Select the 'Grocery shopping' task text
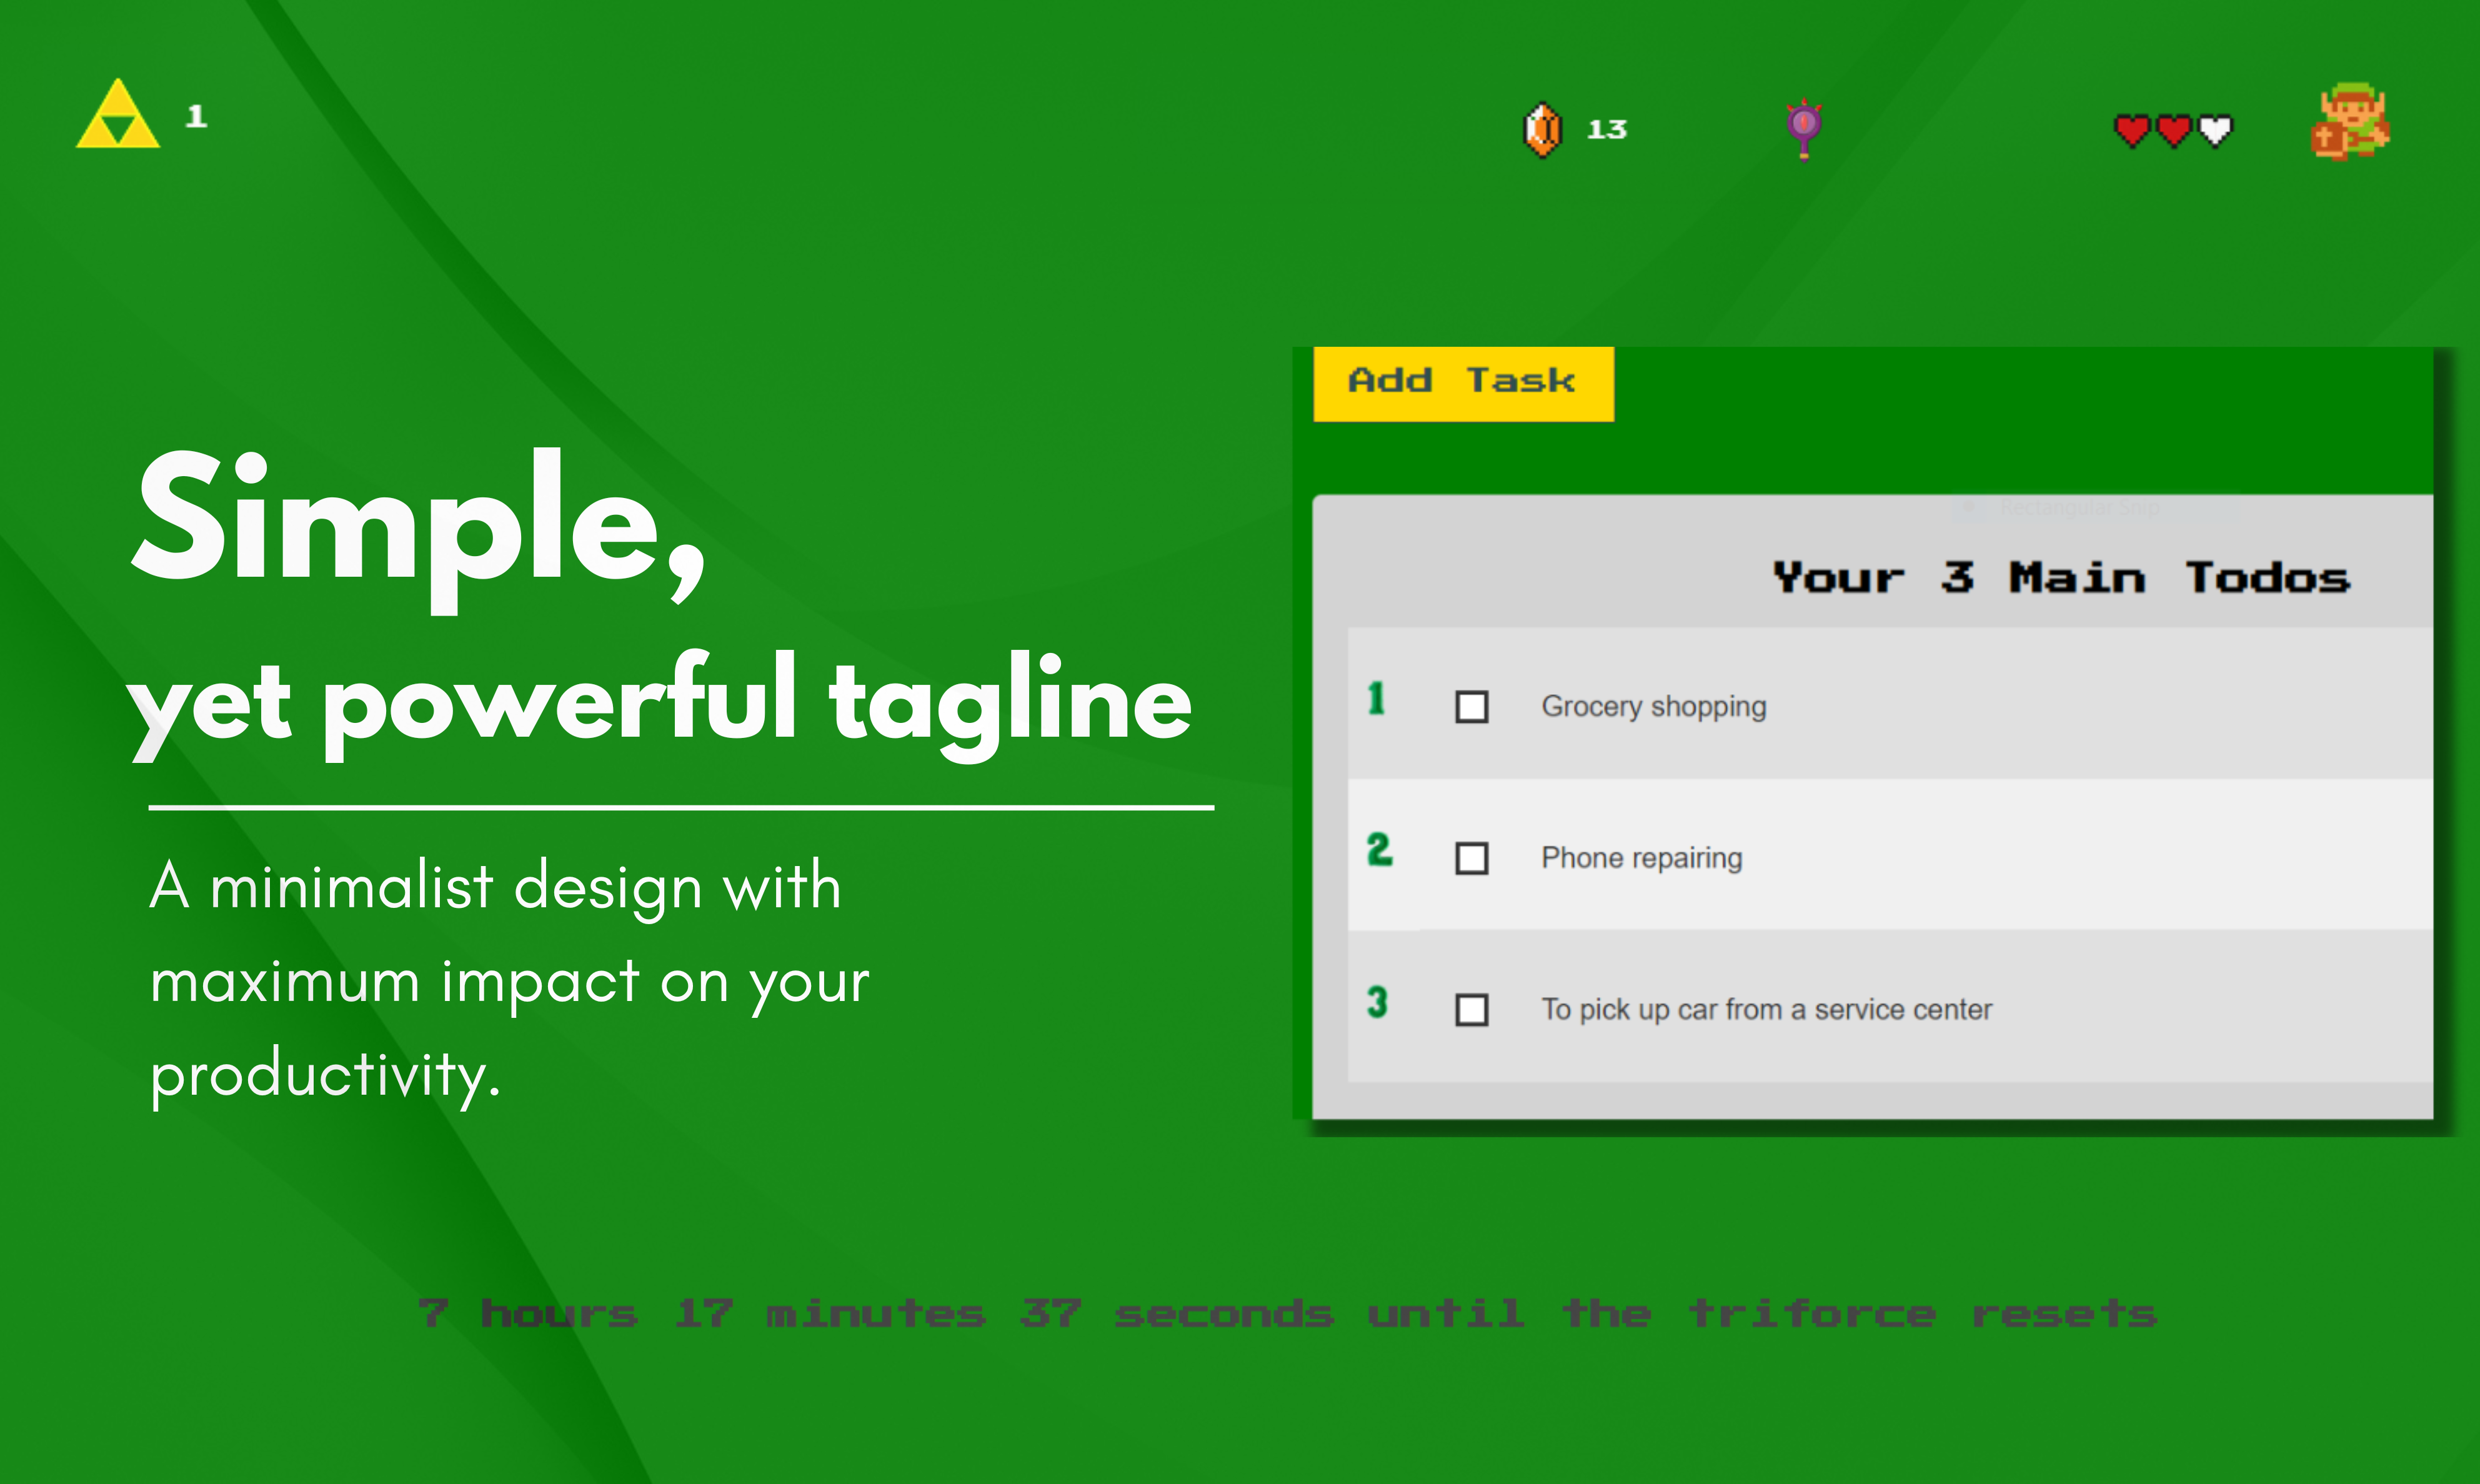Screen dimensions: 2480x1484 [1654, 707]
